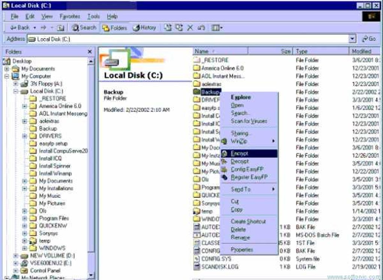The image size is (383, 280).
Task: Open the Address bar dropdown arrow
Action: [x=352, y=39]
